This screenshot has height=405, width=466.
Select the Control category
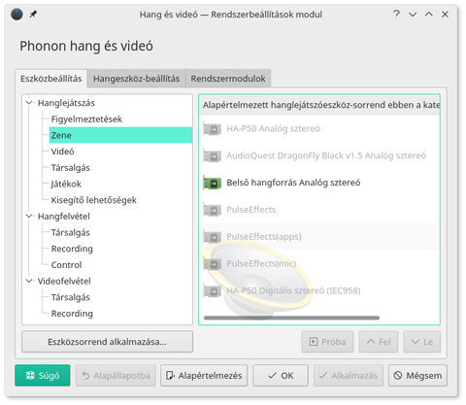click(66, 265)
